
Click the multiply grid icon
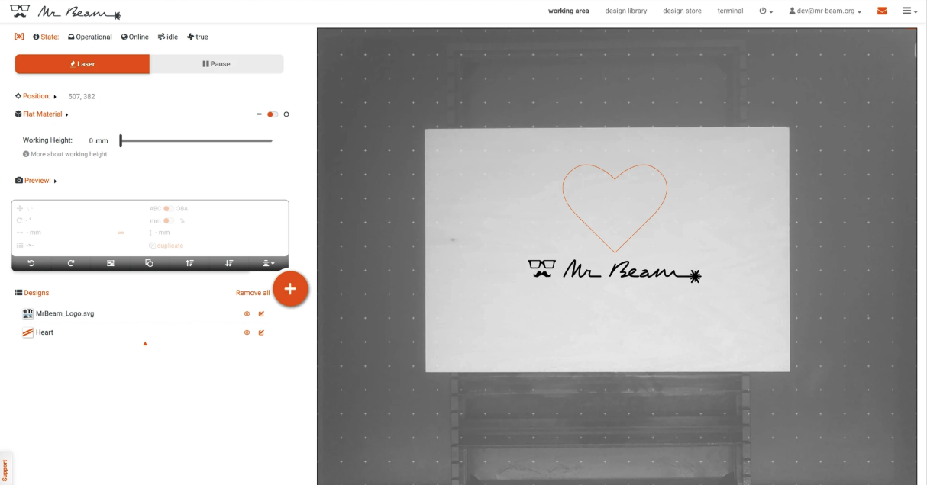20,245
